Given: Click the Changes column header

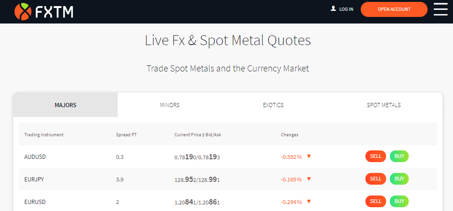Looking at the screenshot, I should tap(290, 135).
